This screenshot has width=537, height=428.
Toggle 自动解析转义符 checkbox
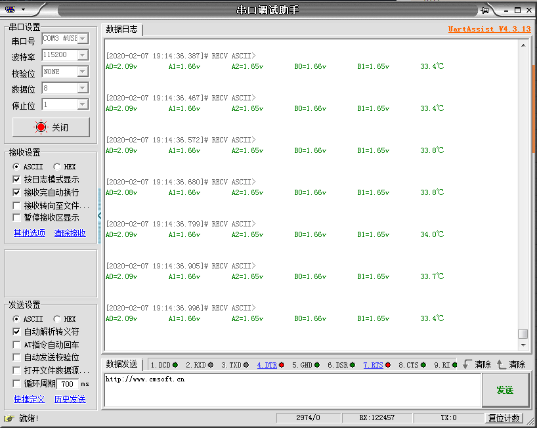[16, 332]
